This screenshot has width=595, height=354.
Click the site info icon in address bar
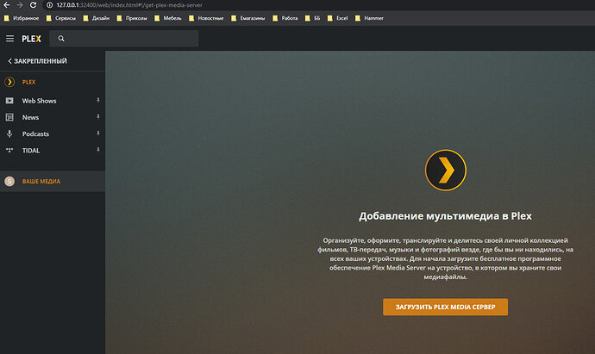[x=49, y=5]
